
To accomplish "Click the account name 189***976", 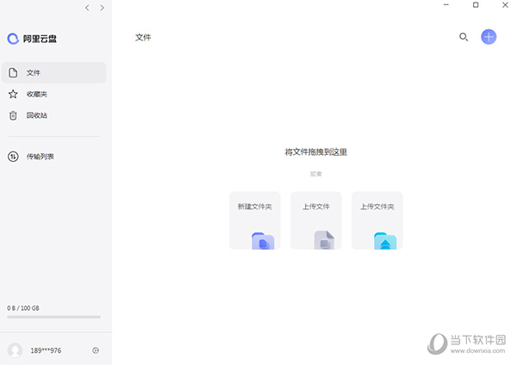I will [x=46, y=350].
